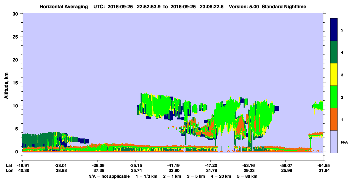Screen dimensions: 359x184
Task: Click 'Version: 5.00' in the title
Action: pos(244,7)
